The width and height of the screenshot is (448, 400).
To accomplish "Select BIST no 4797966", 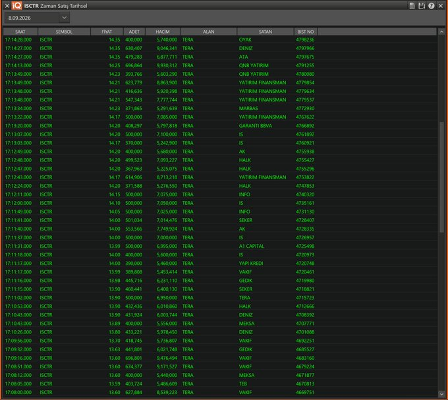I will [x=305, y=48].
